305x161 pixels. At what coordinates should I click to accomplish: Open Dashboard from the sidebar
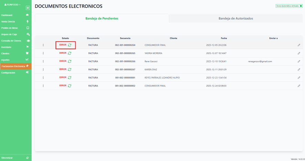15,15
